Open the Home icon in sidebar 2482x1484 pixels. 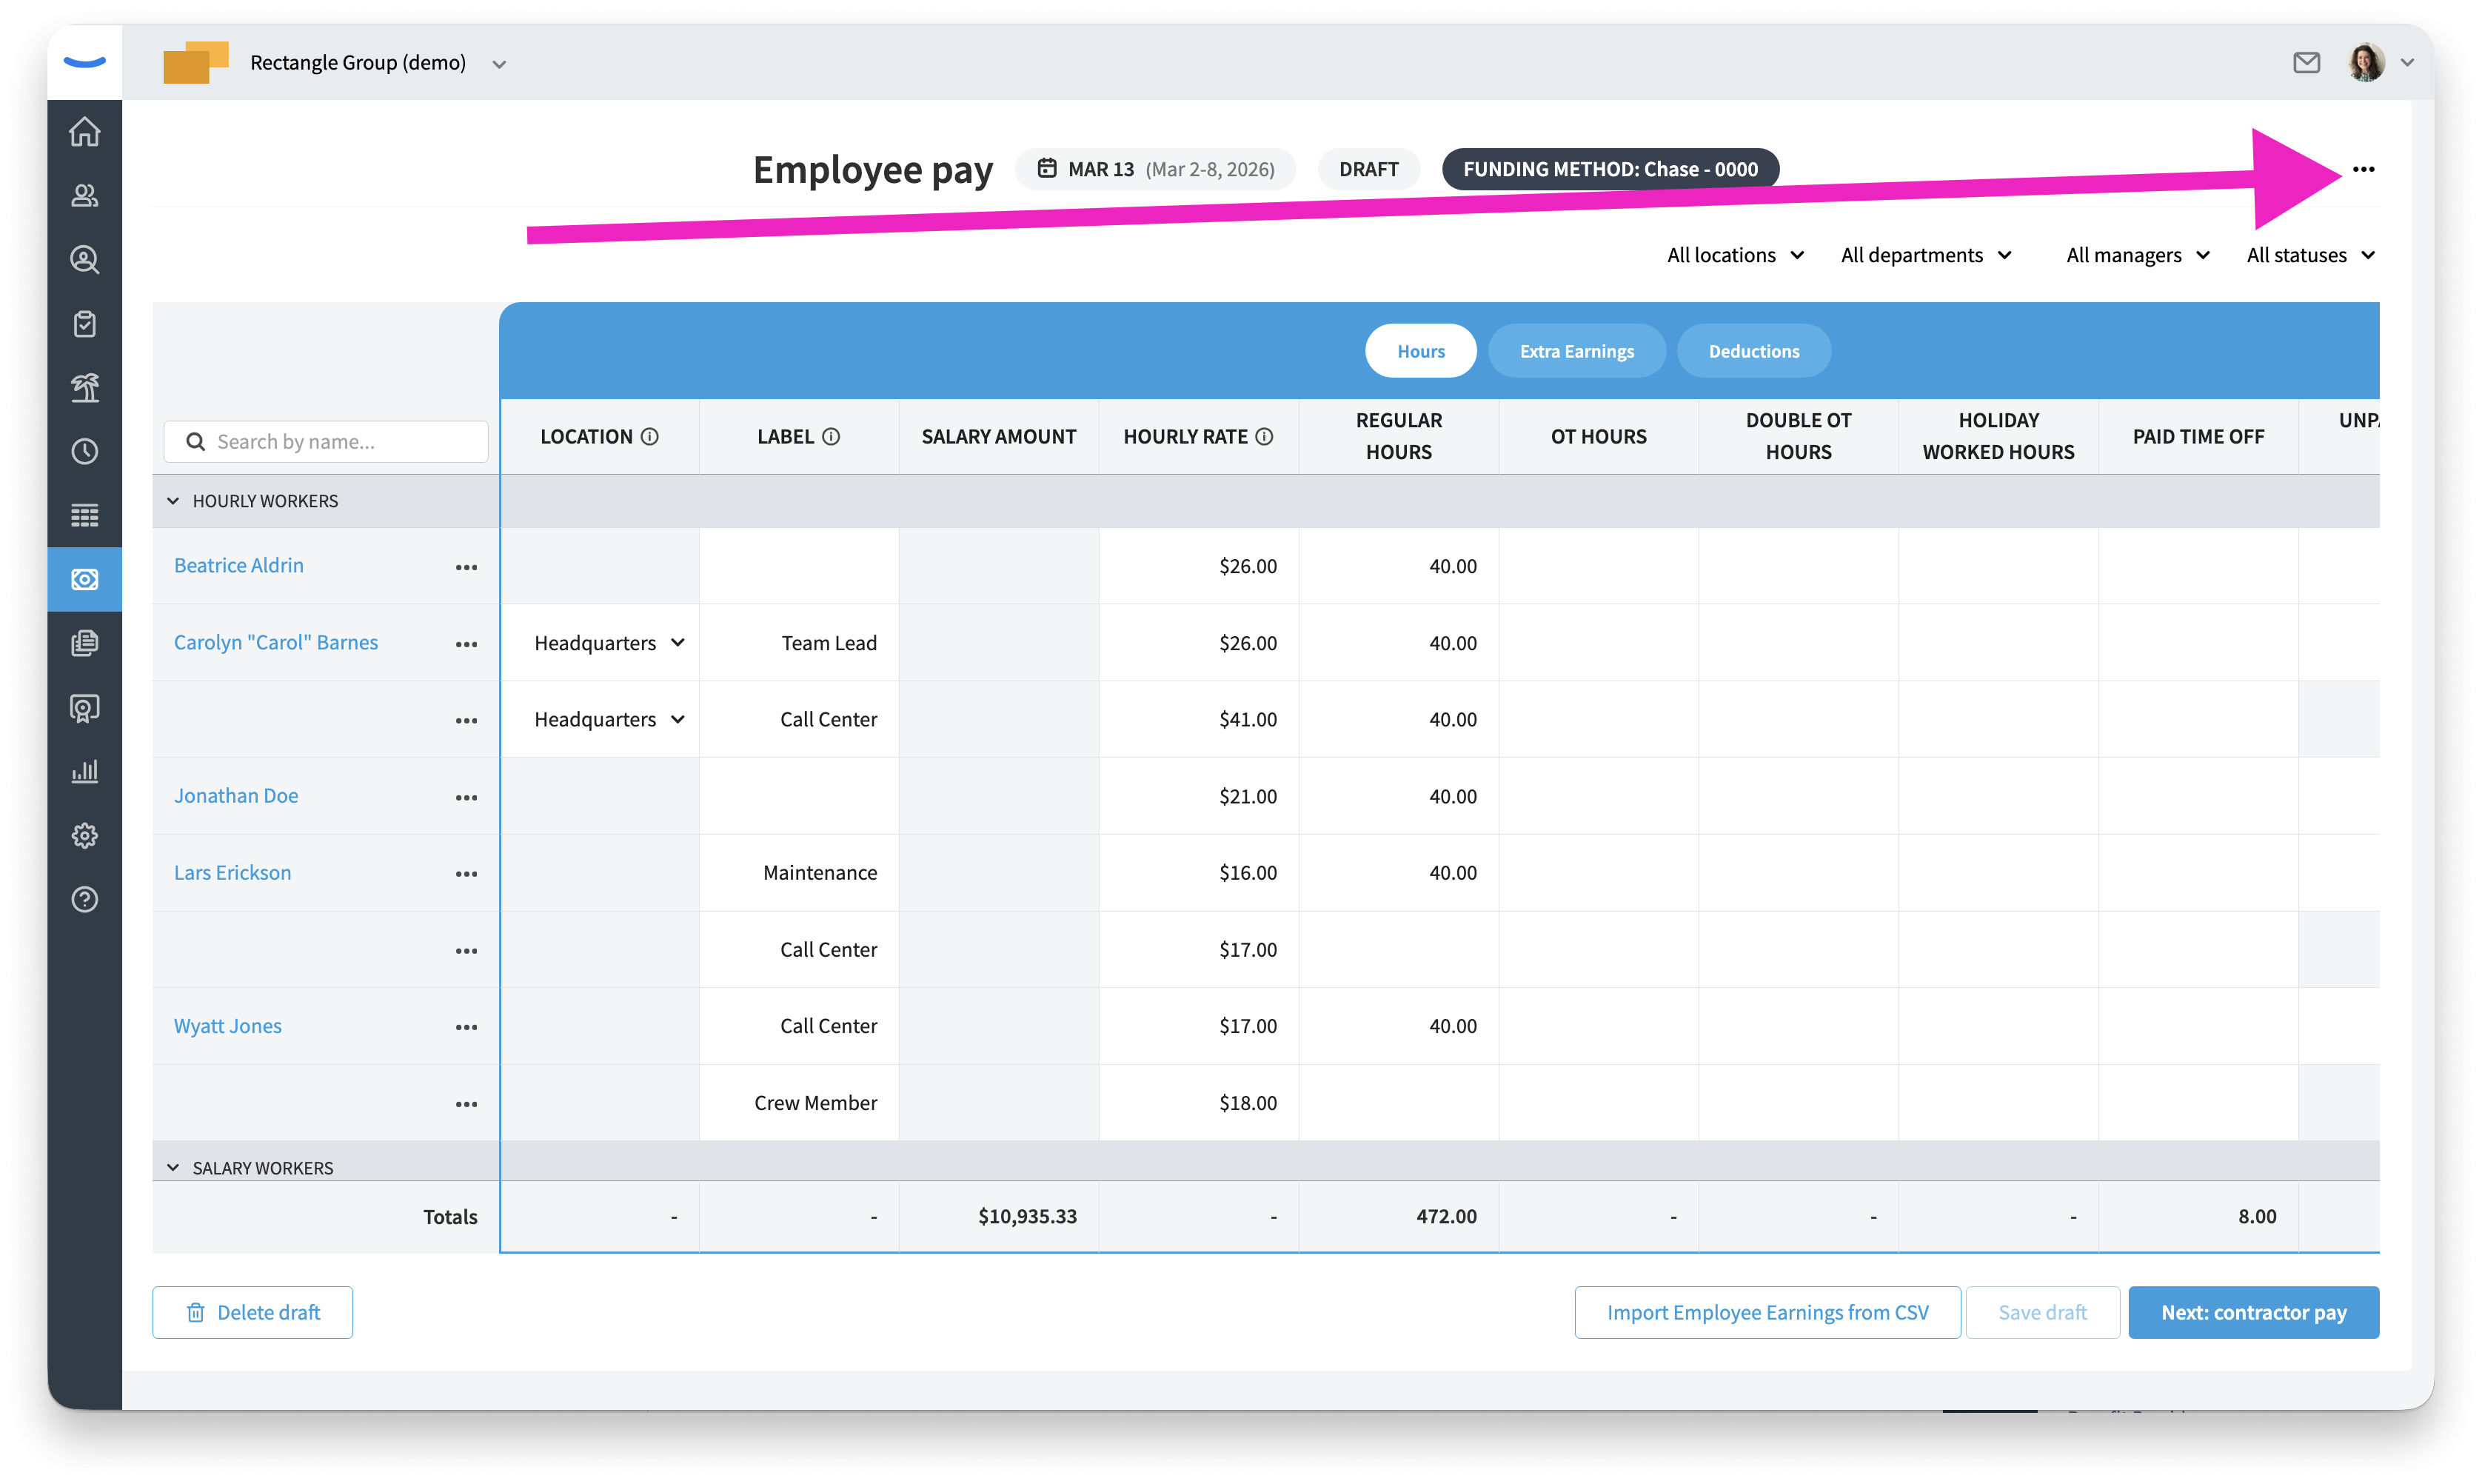(85, 132)
